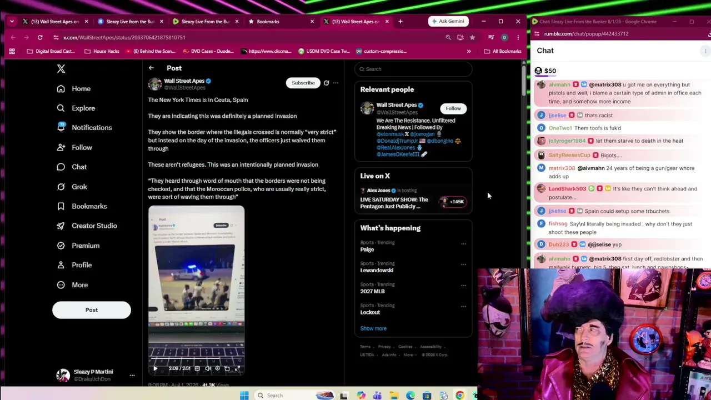Click Ask Gemini button

pyautogui.click(x=448, y=22)
